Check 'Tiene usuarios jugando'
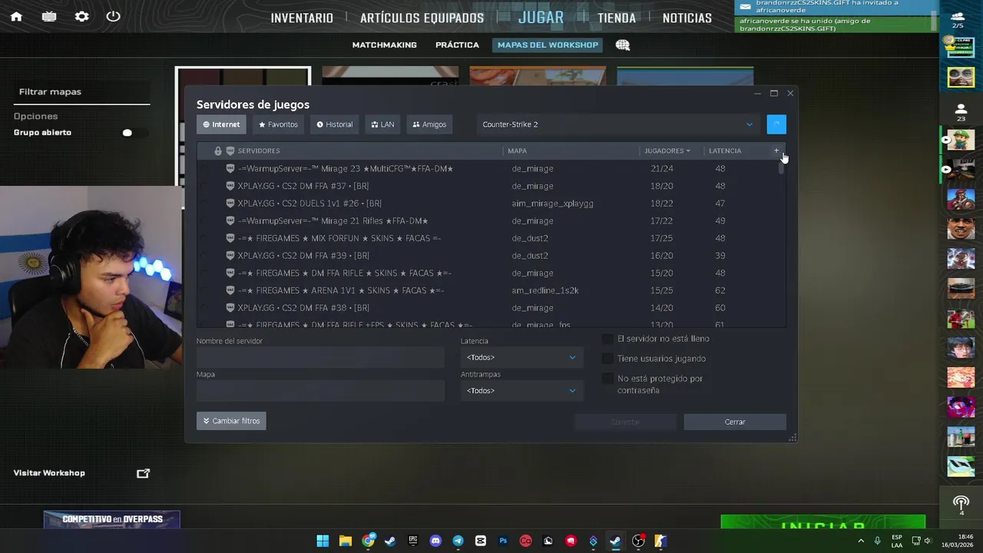The height and width of the screenshot is (553, 983). [607, 359]
